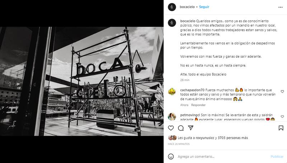
Task: Open the emoji picker smiley icon
Action: pyautogui.click(x=171, y=157)
